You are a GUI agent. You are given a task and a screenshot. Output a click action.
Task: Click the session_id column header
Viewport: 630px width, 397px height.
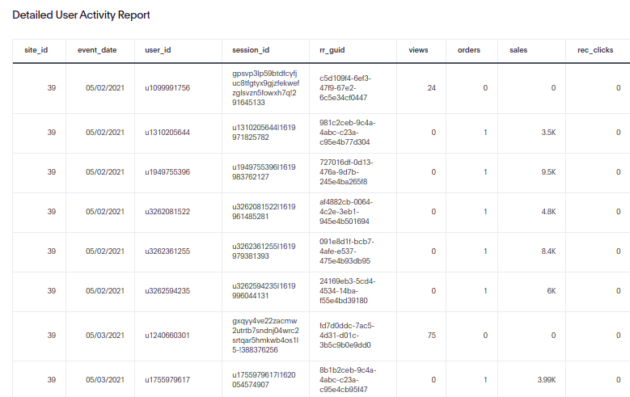250,50
